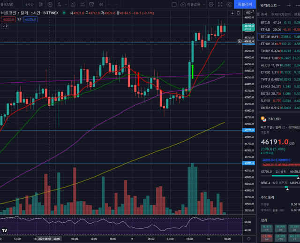Click the collapse pane down-arrow icon
300x243 pixels.
tap(232, 13)
